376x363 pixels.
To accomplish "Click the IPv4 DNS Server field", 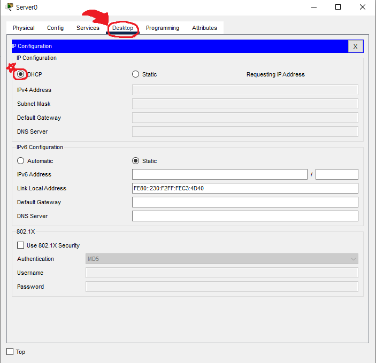I will (245, 132).
